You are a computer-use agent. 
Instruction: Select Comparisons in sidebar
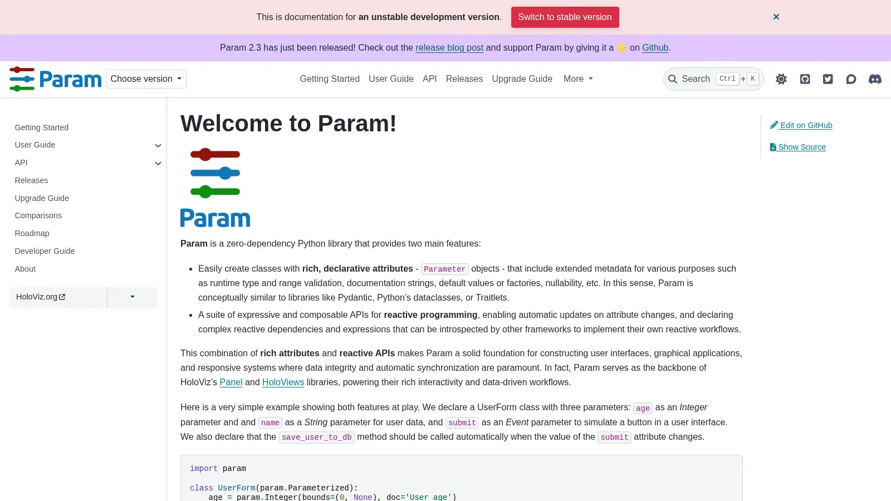[38, 215]
